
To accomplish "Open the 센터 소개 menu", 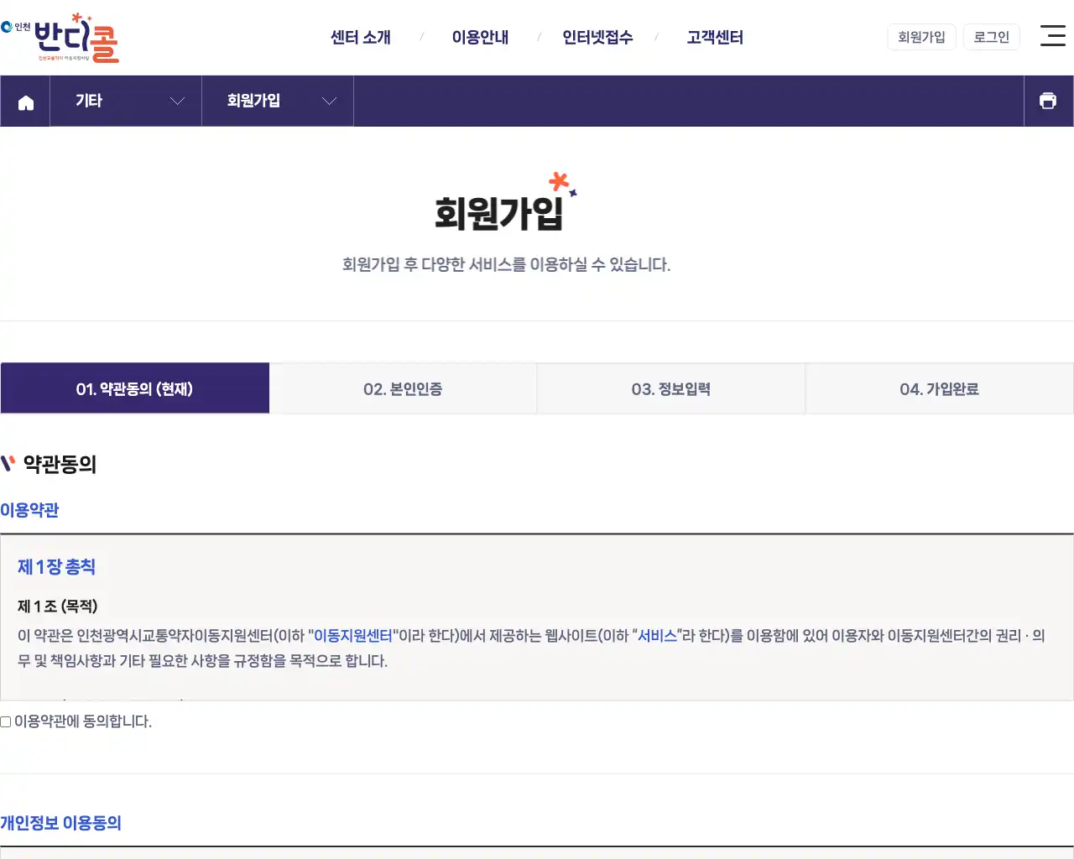I will pyautogui.click(x=361, y=37).
